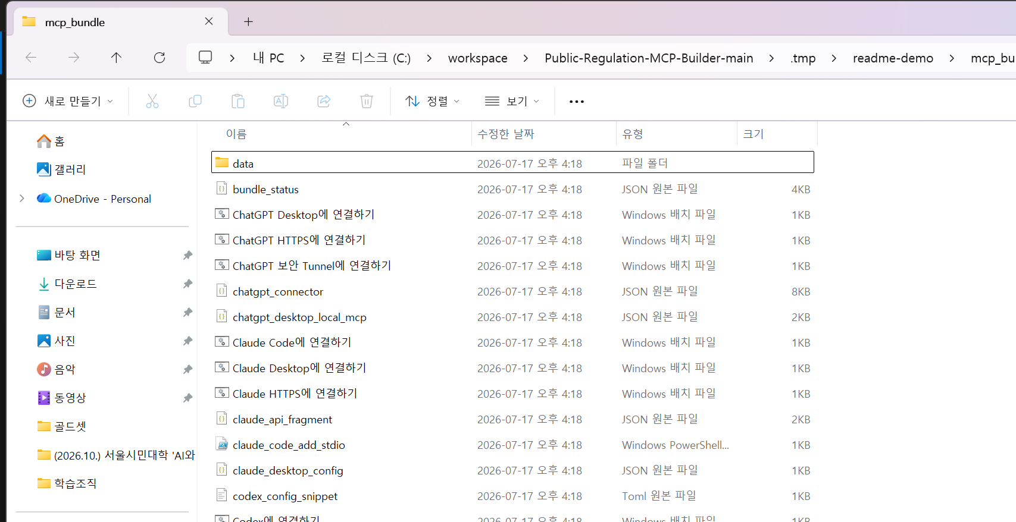Go back with the left arrow button
This screenshot has height=522, width=1016.
point(31,58)
